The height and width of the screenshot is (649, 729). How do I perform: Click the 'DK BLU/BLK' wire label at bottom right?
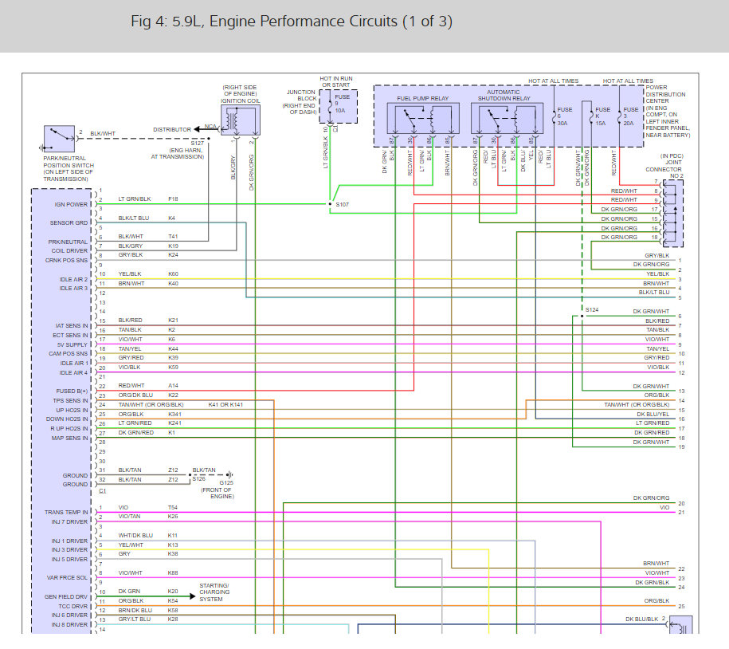point(641,619)
